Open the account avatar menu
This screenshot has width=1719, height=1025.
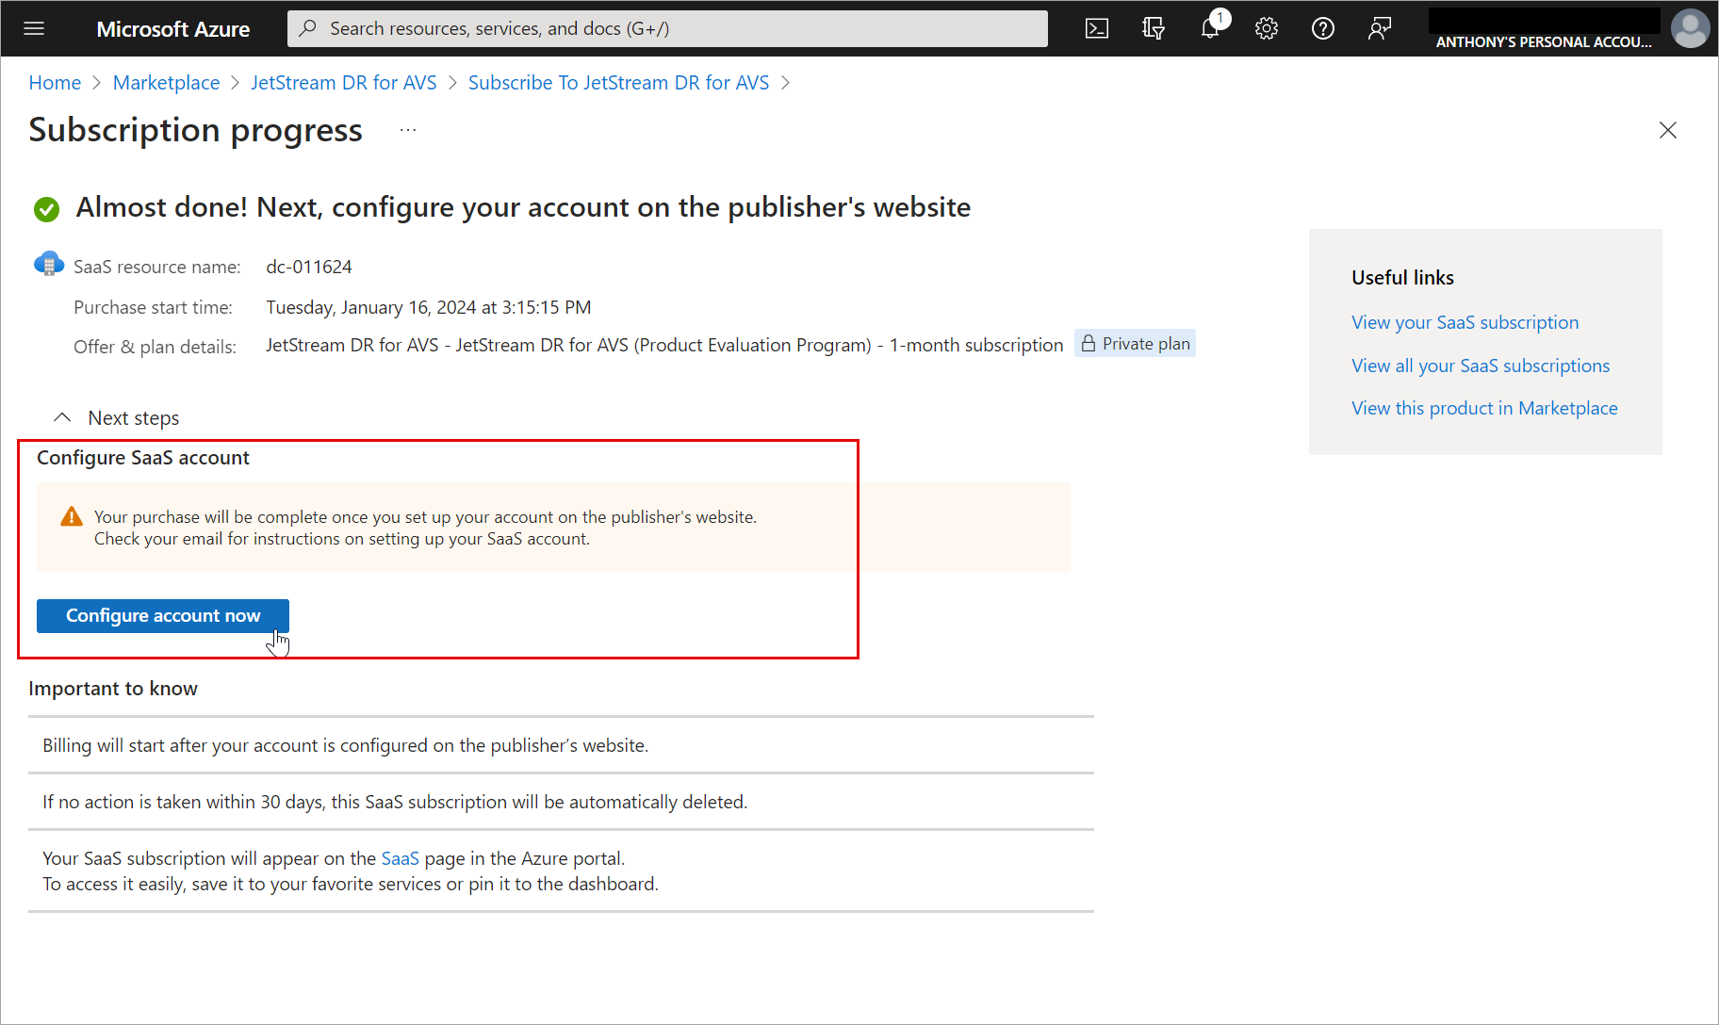pyautogui.click(x=1690, y=28)
